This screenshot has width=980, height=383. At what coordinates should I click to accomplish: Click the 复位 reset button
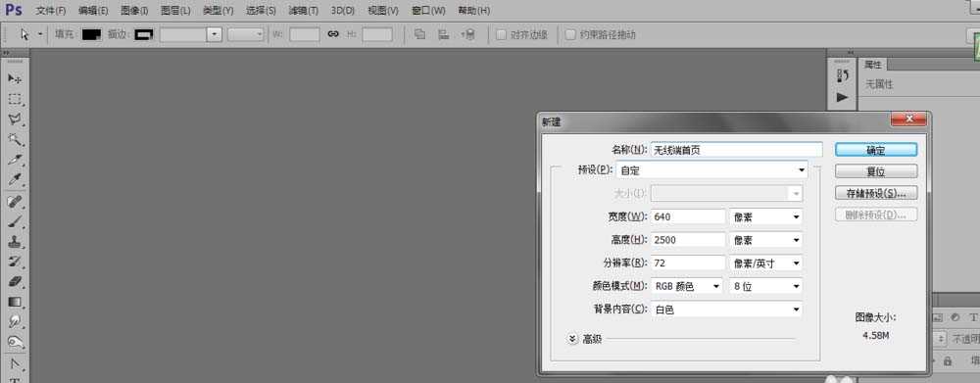coord(875,171)
